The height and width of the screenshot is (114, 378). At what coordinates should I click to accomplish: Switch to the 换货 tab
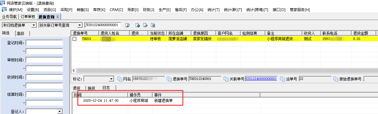[x=91, y=88]
